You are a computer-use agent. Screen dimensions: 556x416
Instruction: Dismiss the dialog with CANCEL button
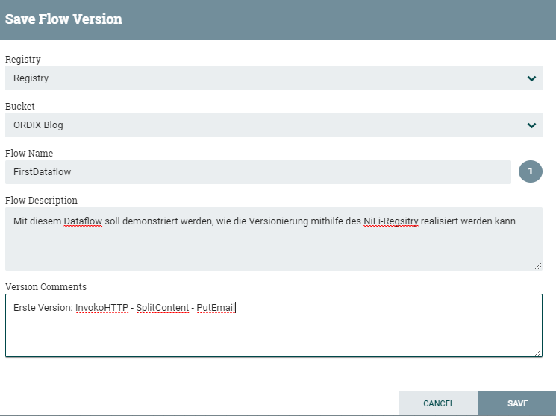(439, 403)
